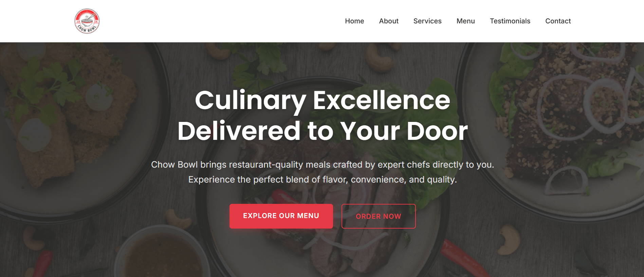This screenshot has width=644, height=277.
Task: Open the About section link
Action: 389,21
